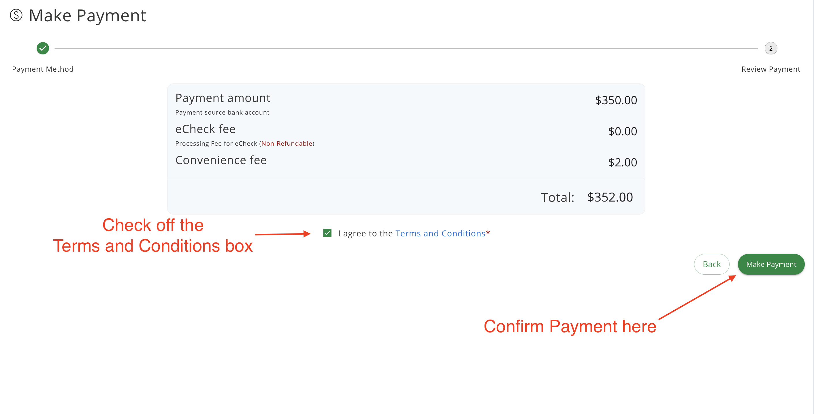This screenshot has width=814, height=414.
Task: Click the Payment source bank account text
Action: pos(222,113)
